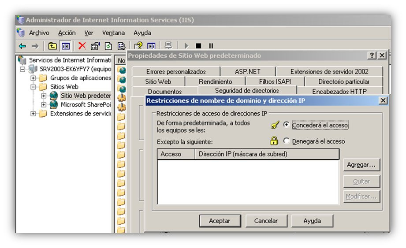The height and width of the screenshot is (248, 406).
Task: Click the Aceptar button
Action: pos(220,221)
